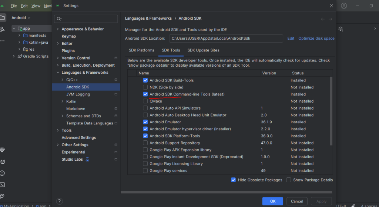The width and height of the screenshot is (379, 207).
Task: Enable the NDK (Side by side) checkbox
Action: [x=145, y=87]
